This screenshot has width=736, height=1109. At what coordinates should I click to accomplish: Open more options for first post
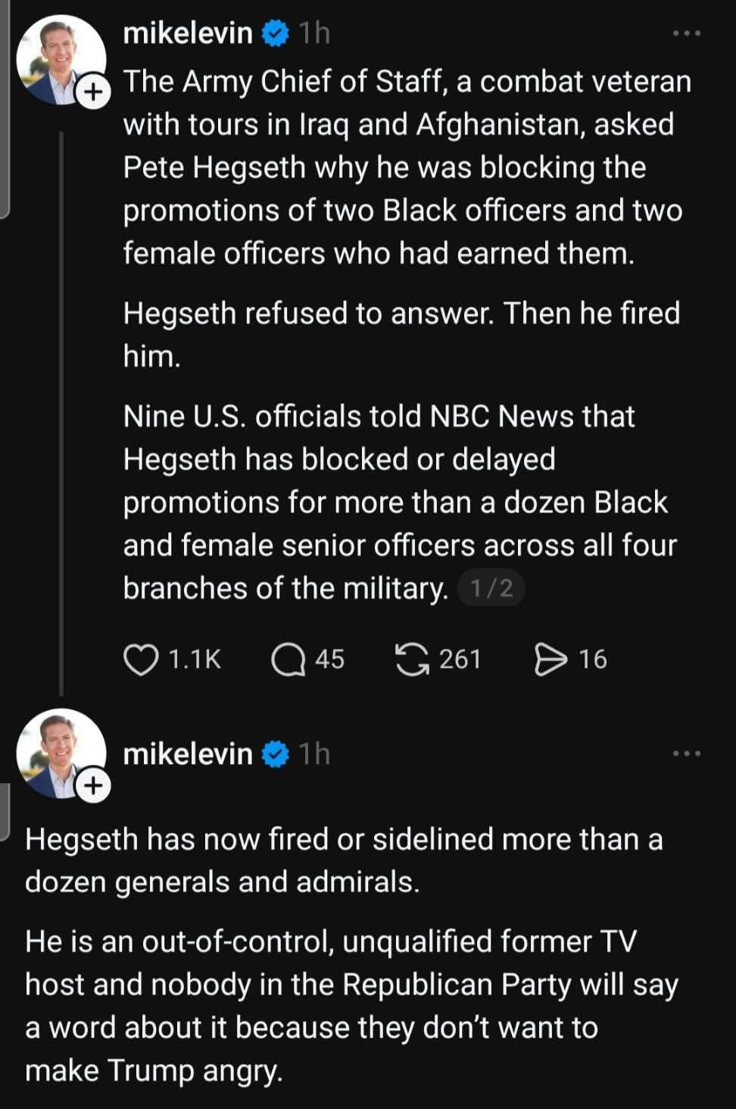tap(687, 33)
